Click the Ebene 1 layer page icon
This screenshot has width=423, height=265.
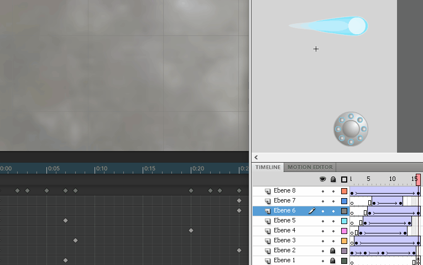pos(268,261)
